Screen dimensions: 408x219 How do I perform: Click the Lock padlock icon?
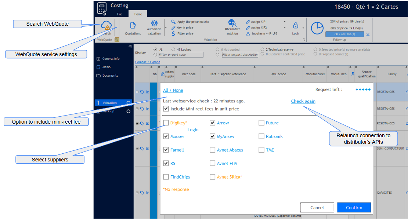pos(296,26)
